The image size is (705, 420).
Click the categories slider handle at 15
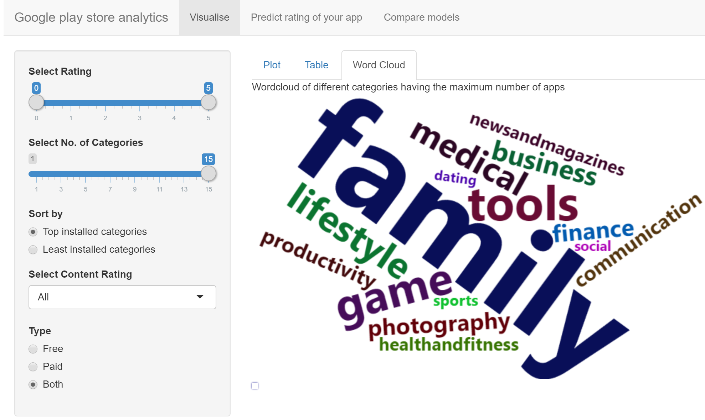(x=209, y=174)
